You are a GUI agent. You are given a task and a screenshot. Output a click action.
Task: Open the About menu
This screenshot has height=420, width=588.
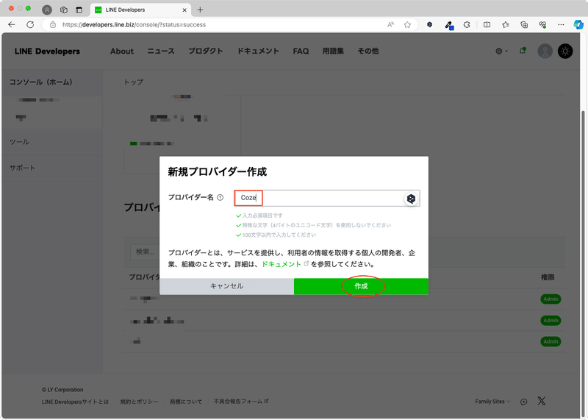pos(122,51)
